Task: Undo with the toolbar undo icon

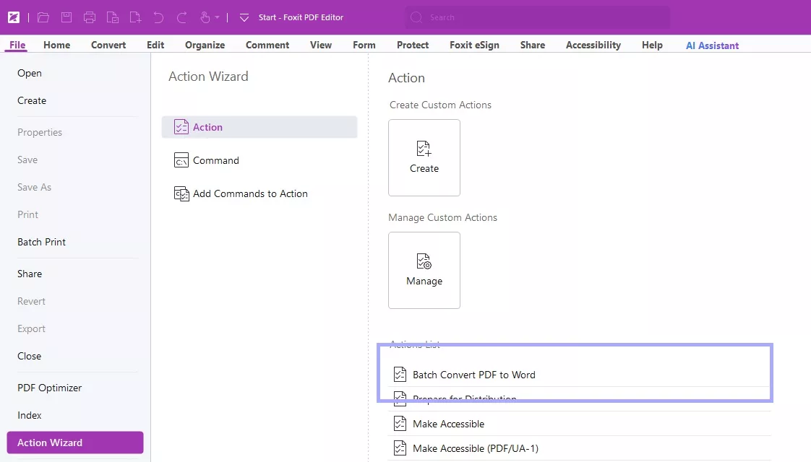Action: point(158,17)
